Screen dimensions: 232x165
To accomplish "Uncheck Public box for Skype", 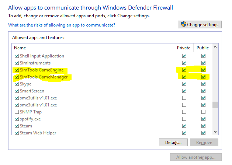I will (204, 84).
